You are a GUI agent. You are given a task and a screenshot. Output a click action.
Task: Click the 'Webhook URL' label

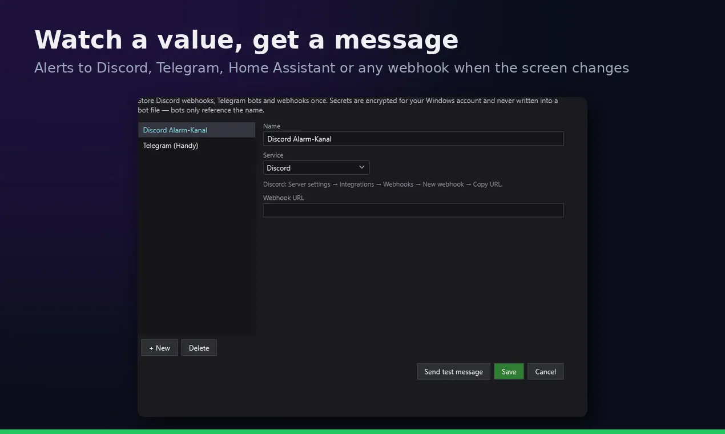pyautogui.click(x=284, y=198)
